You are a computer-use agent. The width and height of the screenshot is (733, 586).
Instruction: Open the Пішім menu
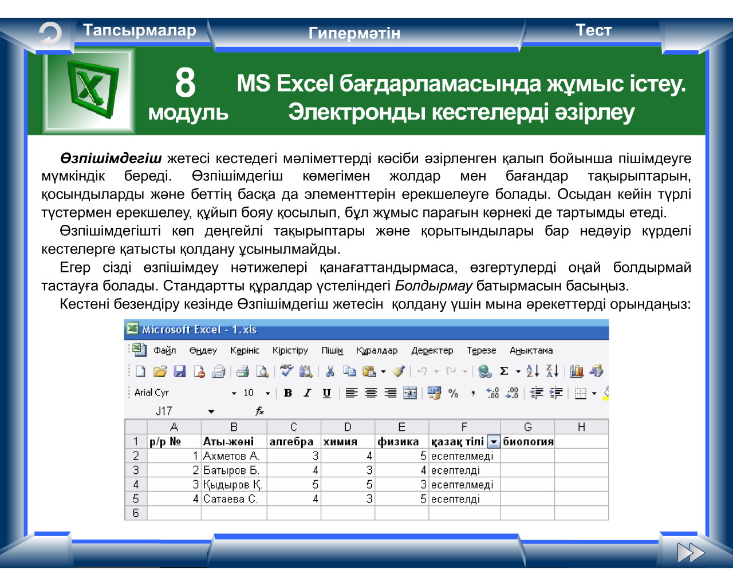(x=332, y=350)
